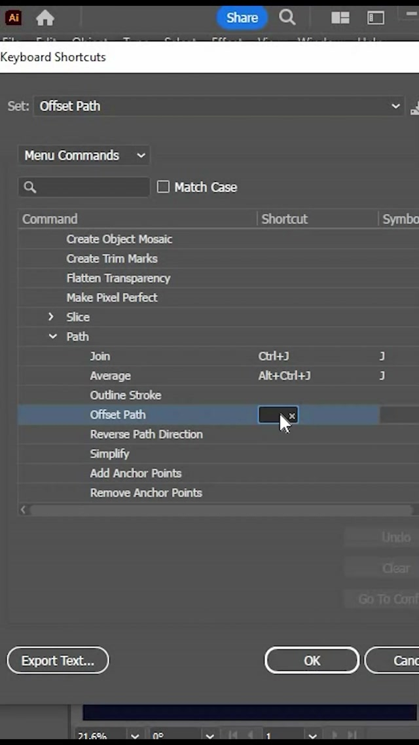Click the Export Text button
The image size is (419, 745).
(x=58, y=661)
